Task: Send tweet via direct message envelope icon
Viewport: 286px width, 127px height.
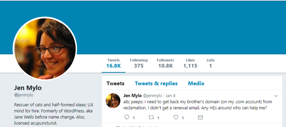Action: [x=200, y=117]
